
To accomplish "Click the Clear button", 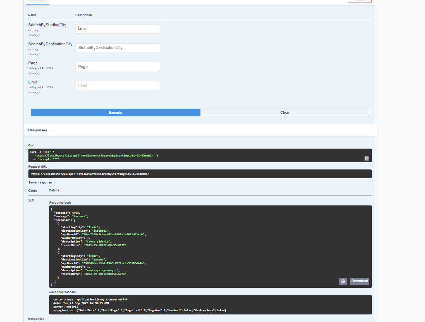I will [x=284, y=112].
